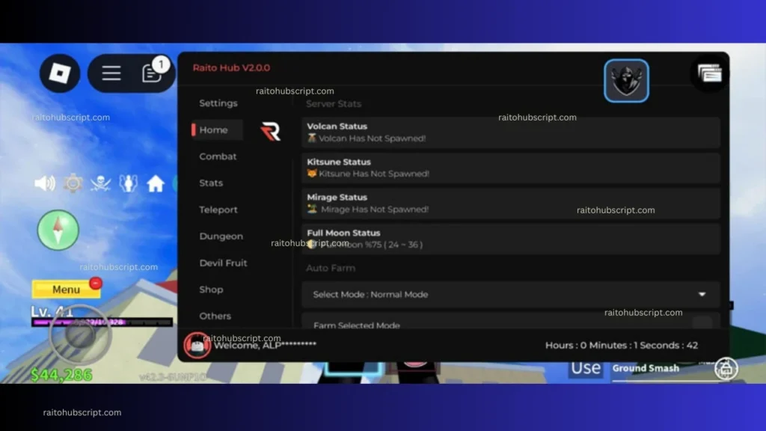Click the yellow Menu button
The image size is (766, 431).
67,290
